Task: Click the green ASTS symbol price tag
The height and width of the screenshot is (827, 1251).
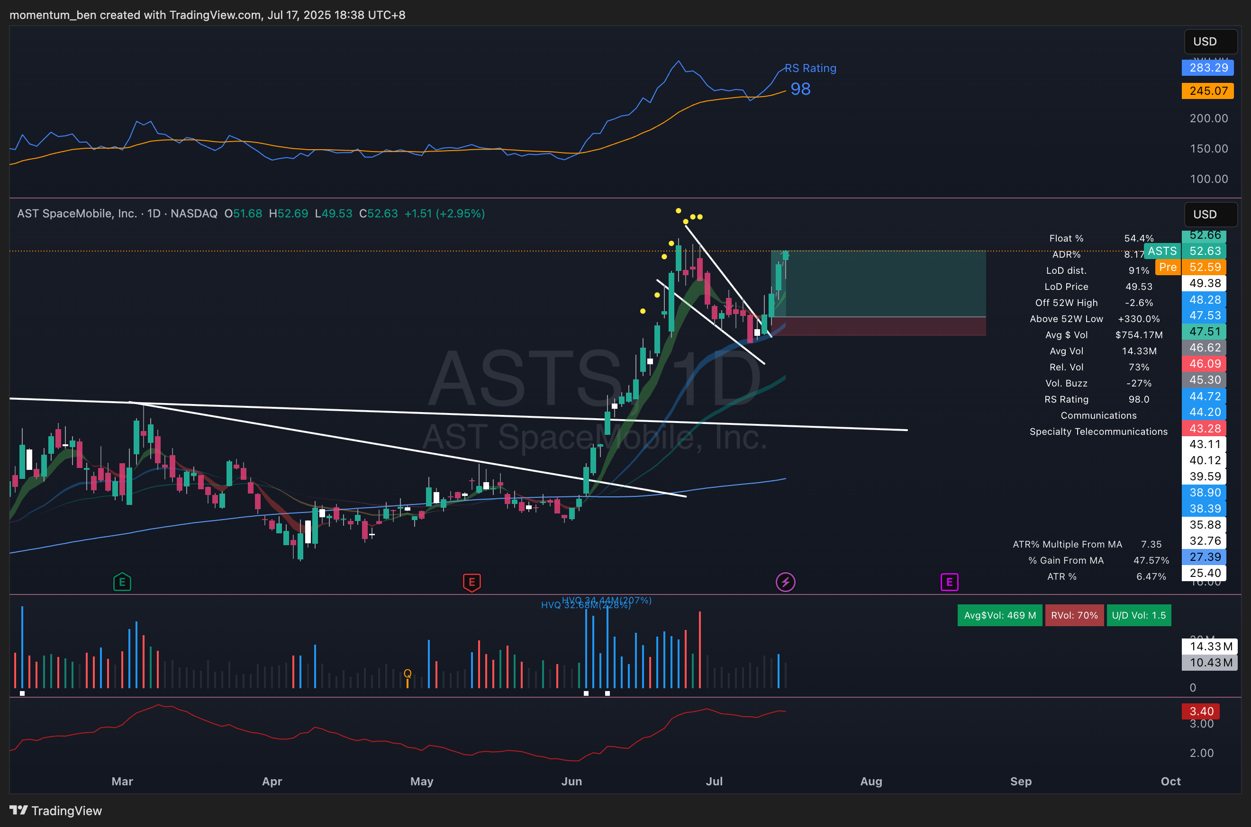Action: pyautogui.click(x=1162, y=251)
